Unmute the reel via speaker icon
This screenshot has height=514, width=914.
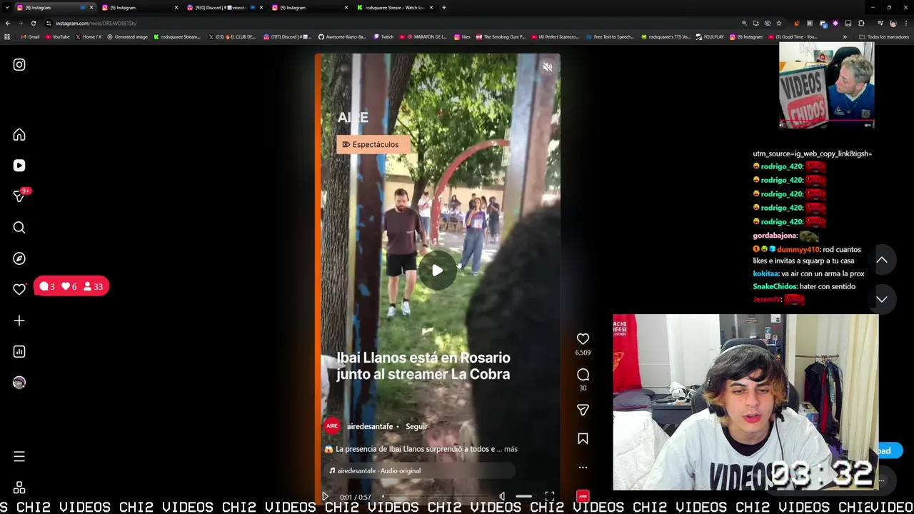547,67
